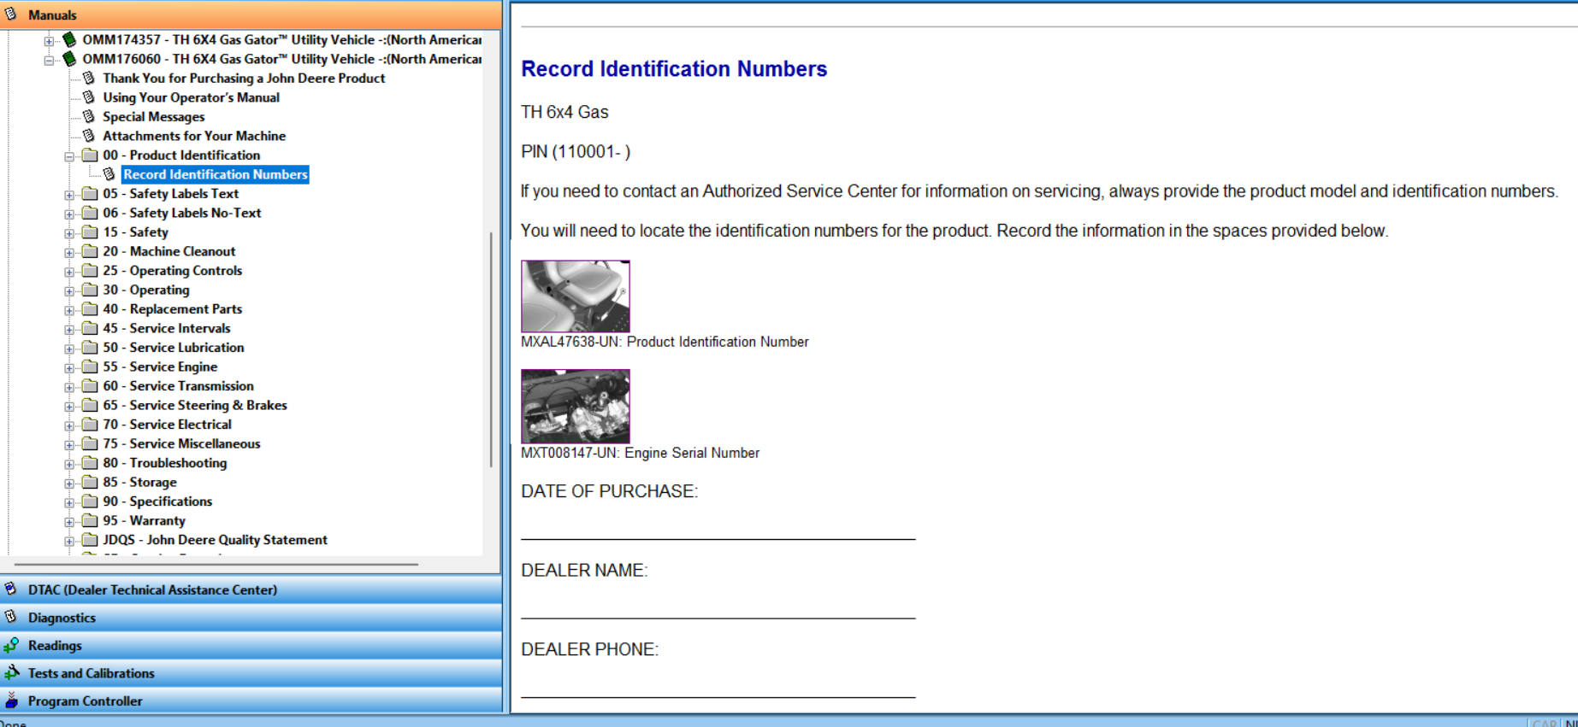Click folder icon of 40 - Replacement Parts
Image resolution: width=1578 pixels, height=727 pixels.
[90, 308]
